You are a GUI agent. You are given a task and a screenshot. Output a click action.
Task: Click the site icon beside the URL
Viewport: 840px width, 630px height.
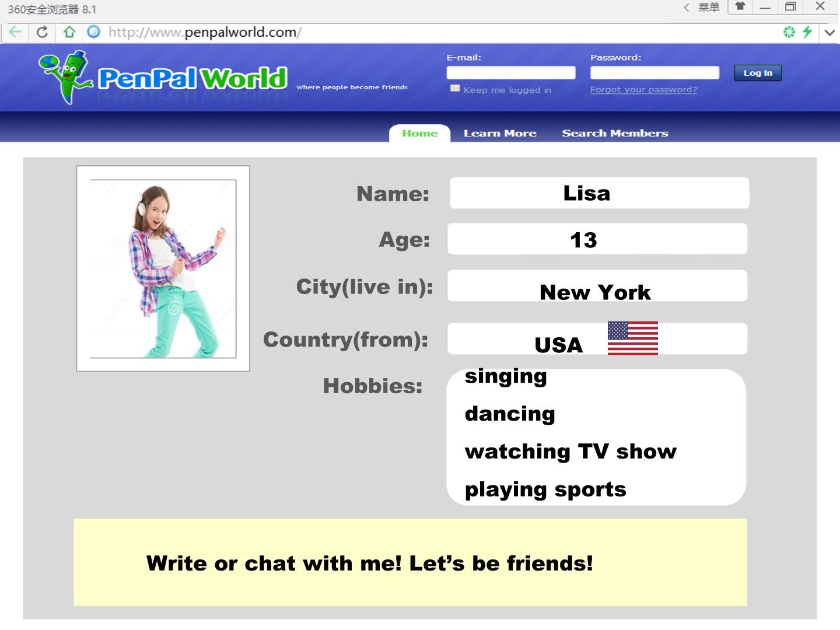pyautogui.click(x=93, y=32)
